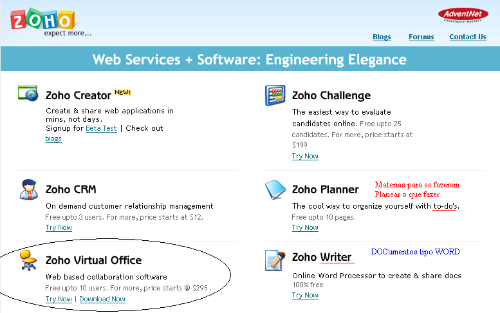Viewport: 500px width, 313px height.
Task: Click Download Now for Virtual Office
Action: [x=102, y=299]
